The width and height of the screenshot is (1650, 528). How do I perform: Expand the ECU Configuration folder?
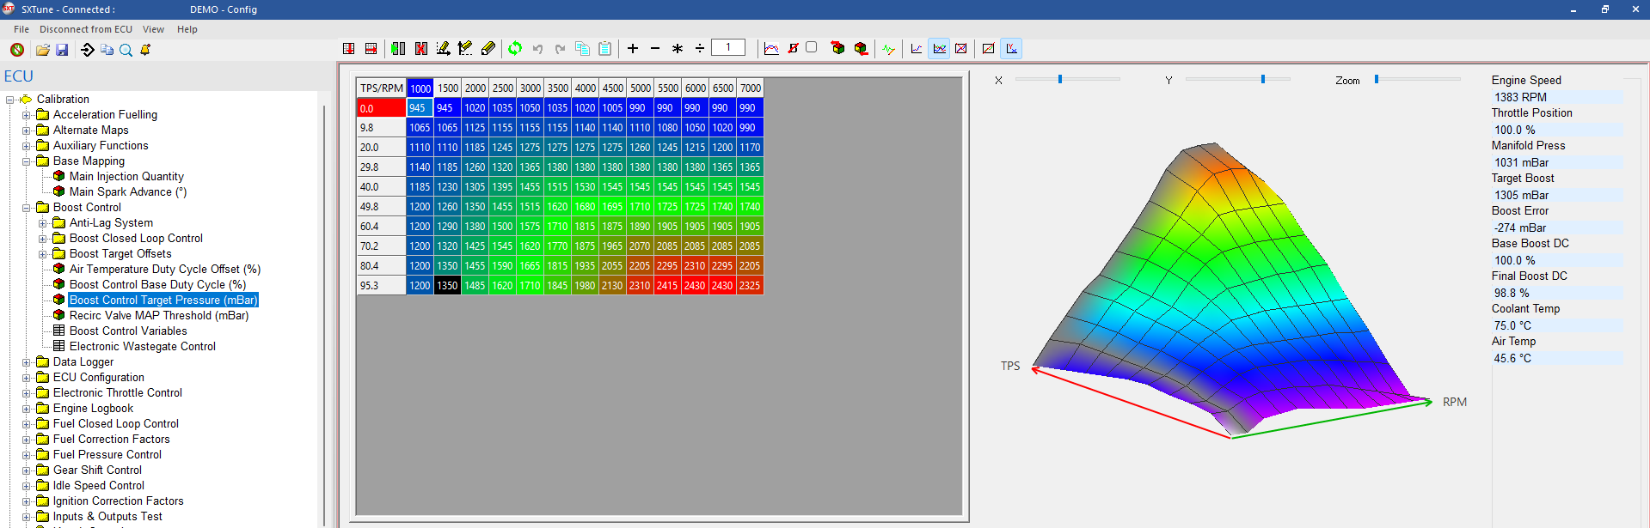pyautogui.click(x=27, y=378)
